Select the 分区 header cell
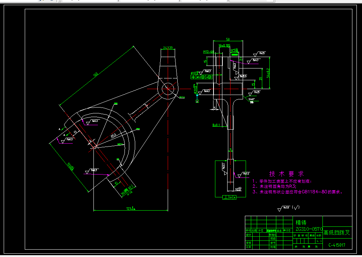This screenshot has width=362, height=257. pyautogui.click(x=261, y=230)
